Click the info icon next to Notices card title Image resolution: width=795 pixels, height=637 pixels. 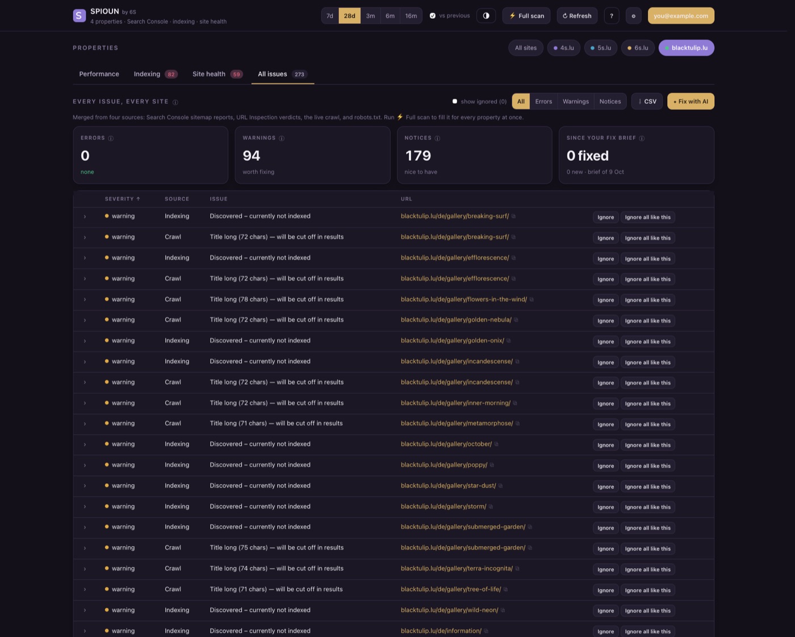tap(437, 138)
